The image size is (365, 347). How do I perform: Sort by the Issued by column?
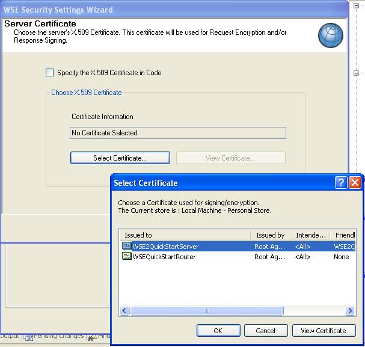tap(271, 235)
